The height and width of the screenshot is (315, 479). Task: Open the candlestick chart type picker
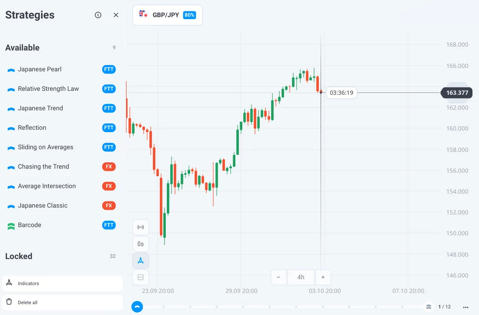coord(140,243)
